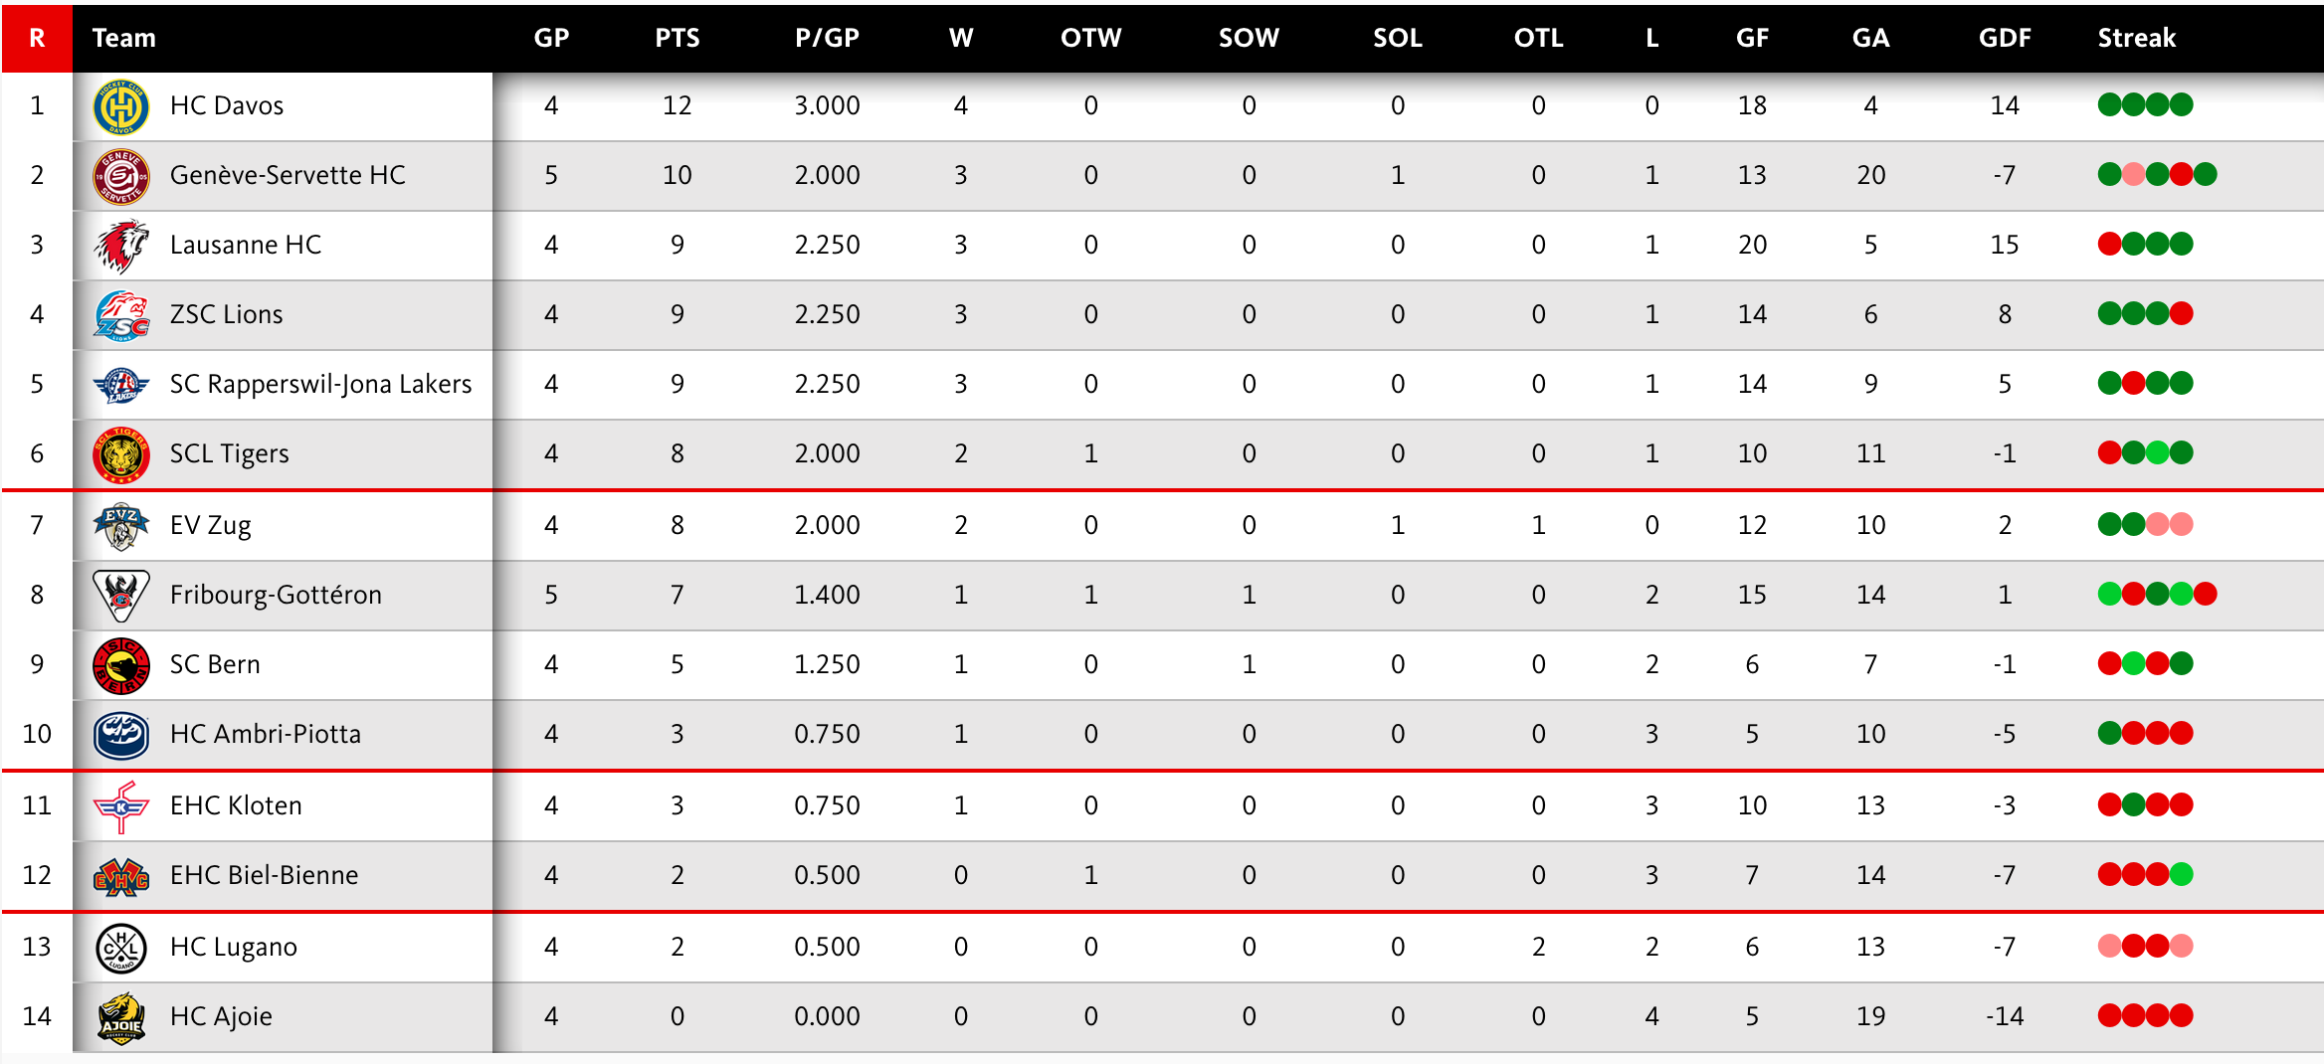Click the Genève-Servette HC logo

point(120,176)
